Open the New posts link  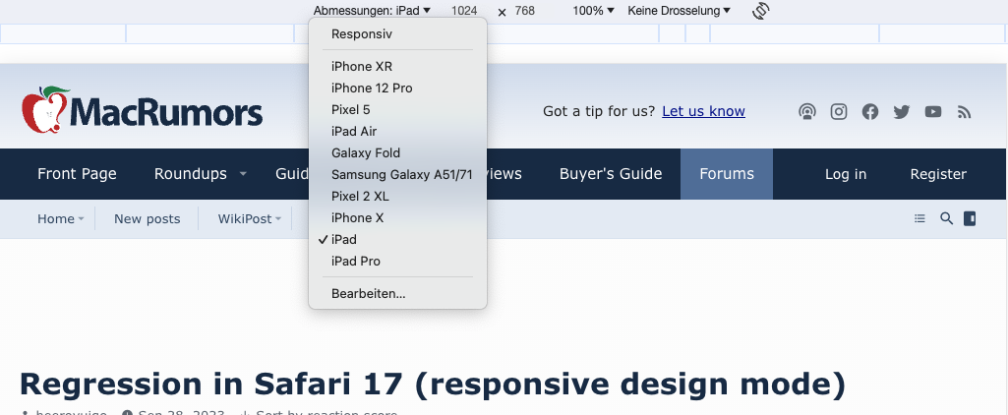click(148, 219)
